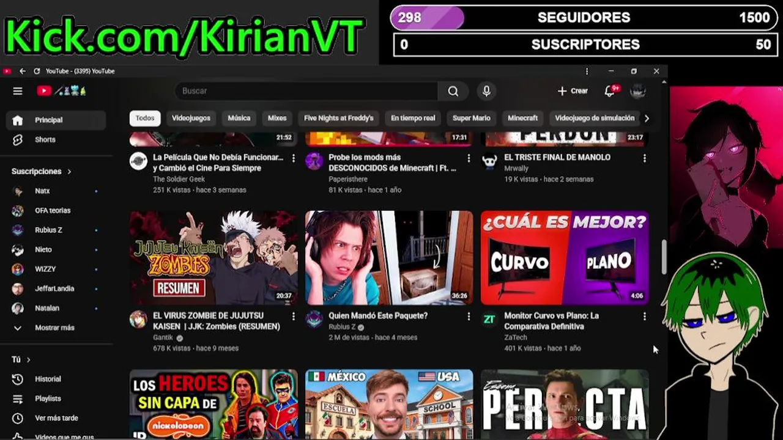Screen dimensions: 783x440
Task: Play Curvo vs Plano monitor thumbnail
Action: pyautogui.click(x=565, y=257)
